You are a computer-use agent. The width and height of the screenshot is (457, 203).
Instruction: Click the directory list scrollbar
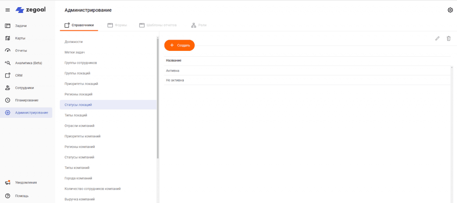click(x=158, y=98)
